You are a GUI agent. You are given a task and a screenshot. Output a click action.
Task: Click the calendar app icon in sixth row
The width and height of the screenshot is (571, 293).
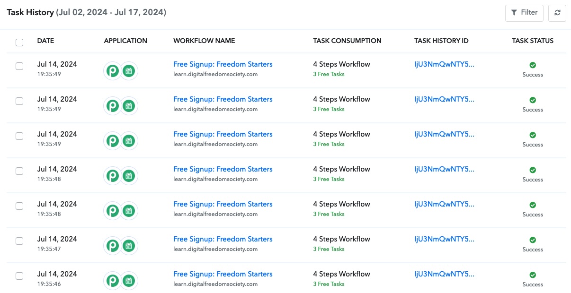128,246
